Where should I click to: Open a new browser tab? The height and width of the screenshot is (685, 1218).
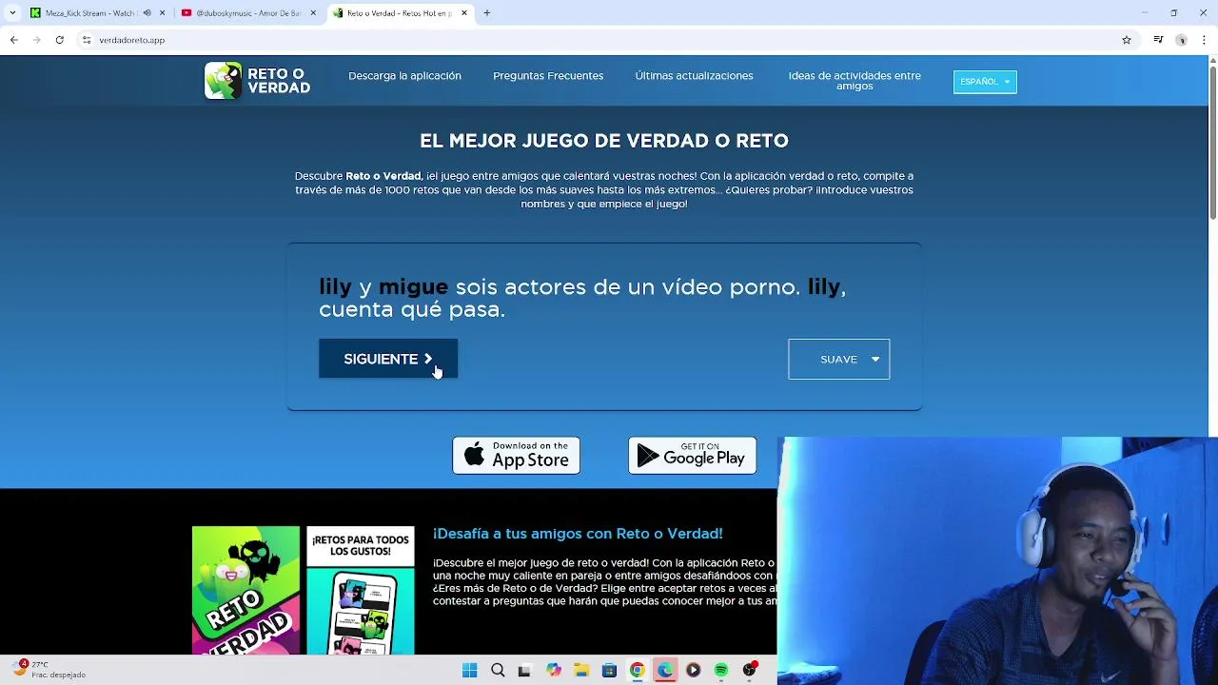487,13
